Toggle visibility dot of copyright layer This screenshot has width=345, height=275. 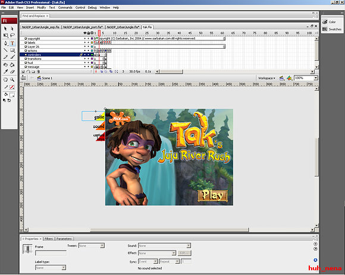(x=85, y=39)
